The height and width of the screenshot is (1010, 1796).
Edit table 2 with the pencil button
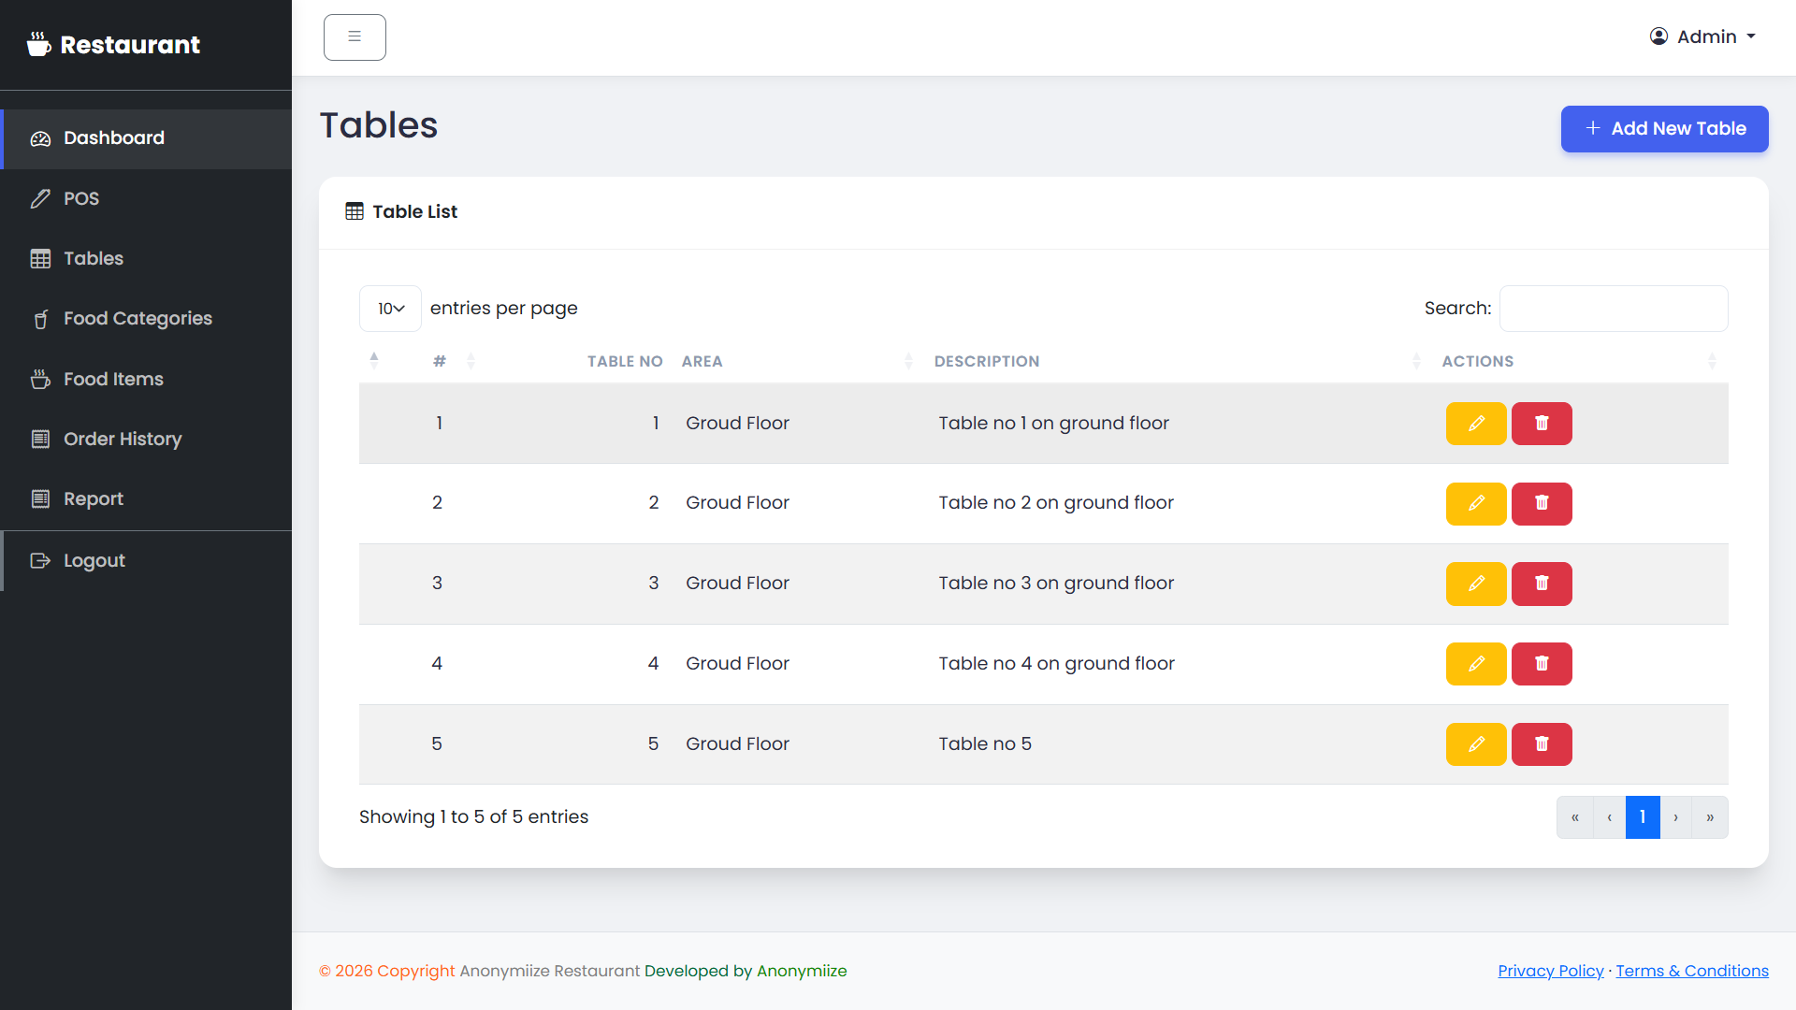pyautogui.click(x=1476, y=504)
